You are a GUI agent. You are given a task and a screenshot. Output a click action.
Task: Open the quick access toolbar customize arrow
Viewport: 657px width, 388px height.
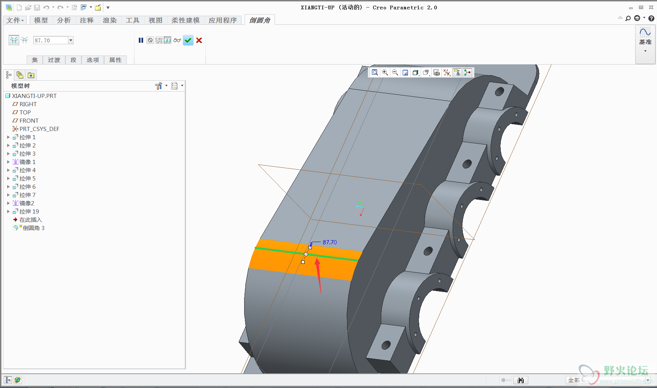(108, 8)
